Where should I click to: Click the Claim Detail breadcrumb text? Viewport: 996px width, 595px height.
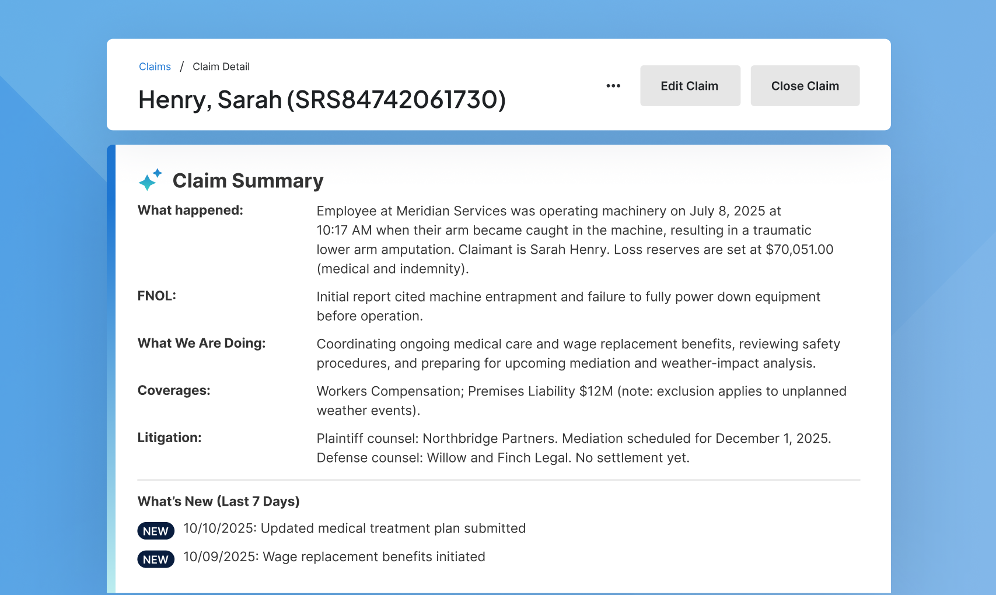click(221, 66)
